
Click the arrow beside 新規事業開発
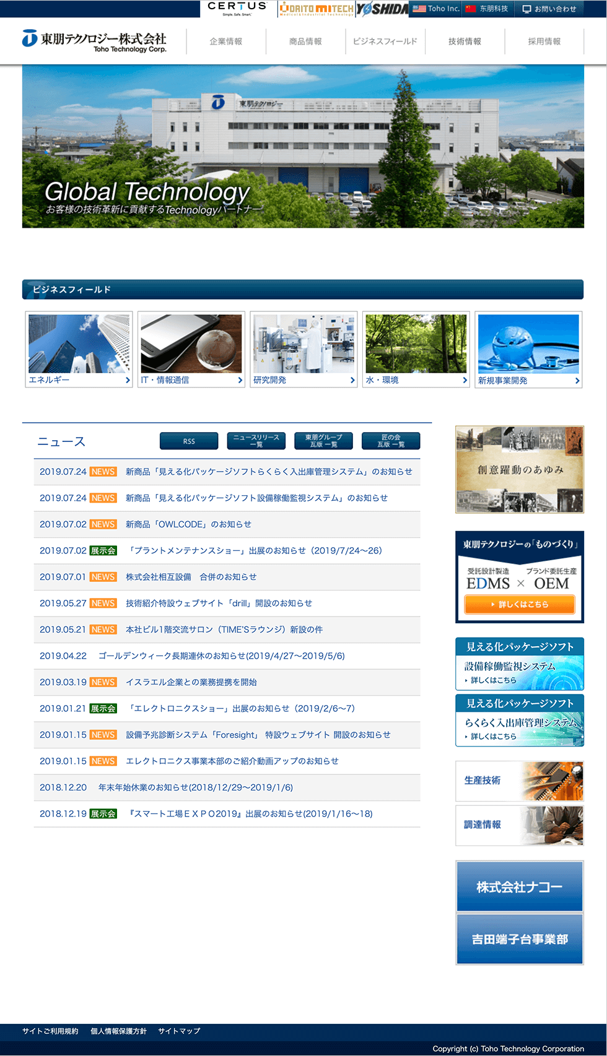[x=577, y=381]
